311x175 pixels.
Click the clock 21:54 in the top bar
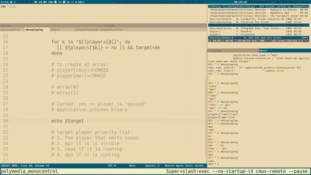coord(4,2)
